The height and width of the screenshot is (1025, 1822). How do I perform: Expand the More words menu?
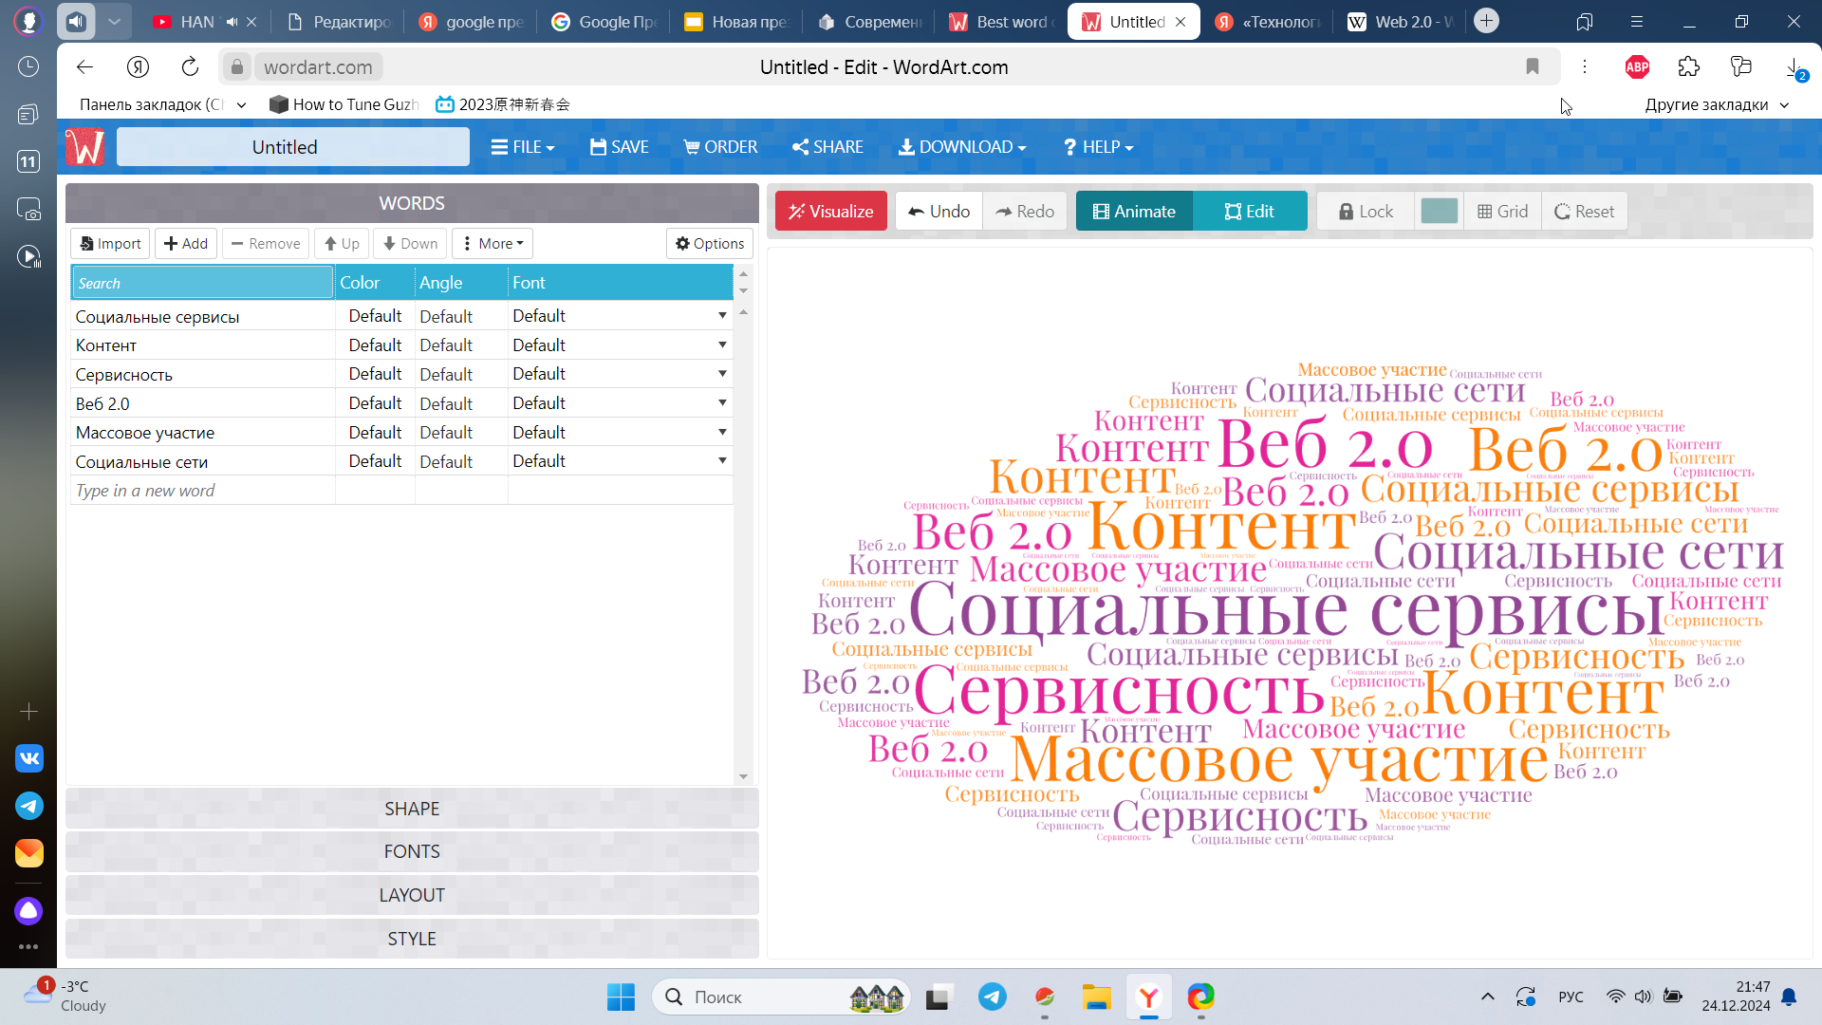coord(493,243)
